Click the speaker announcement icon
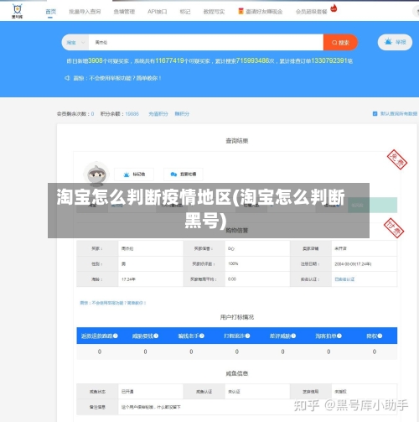Viewport: 419px width, 422px height. coord(67,78)
